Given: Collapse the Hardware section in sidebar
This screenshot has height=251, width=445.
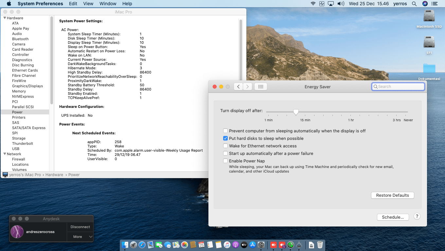Looking at the screenshot, I should [x=5, y=18].
